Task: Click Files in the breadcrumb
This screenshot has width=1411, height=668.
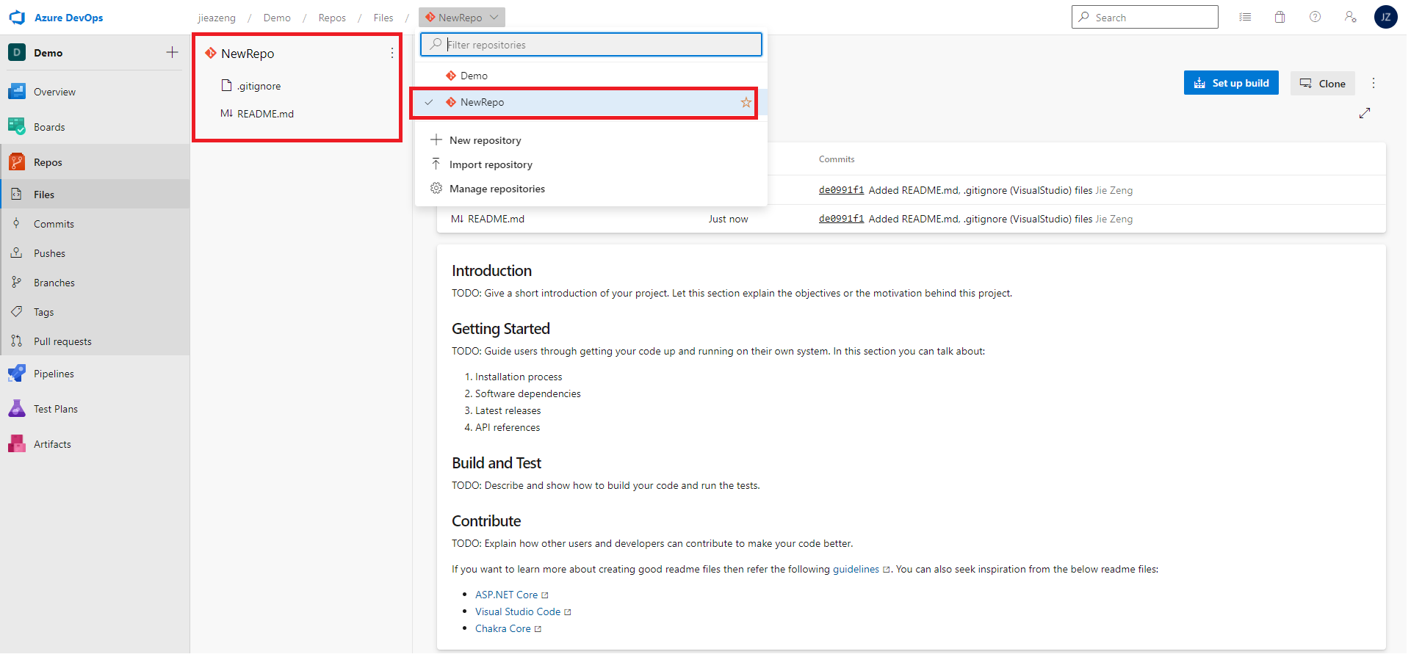Action: coord(383,18)
